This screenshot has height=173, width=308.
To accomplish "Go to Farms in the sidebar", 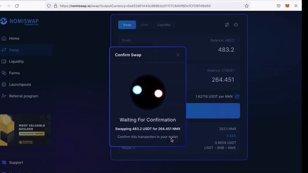I will (14, 73).
